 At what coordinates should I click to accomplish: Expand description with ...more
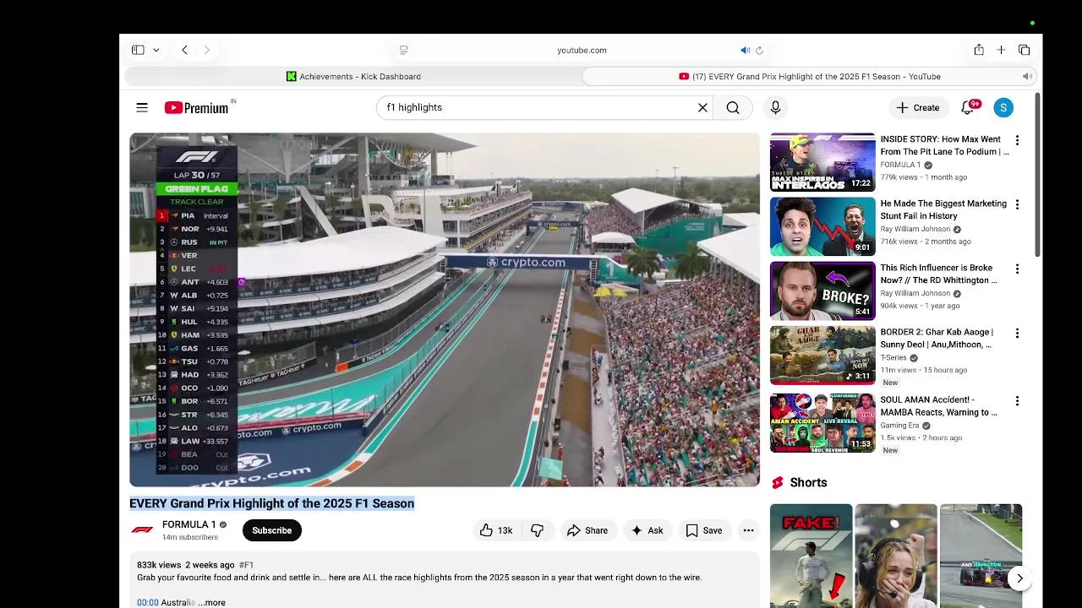(212, 602)
